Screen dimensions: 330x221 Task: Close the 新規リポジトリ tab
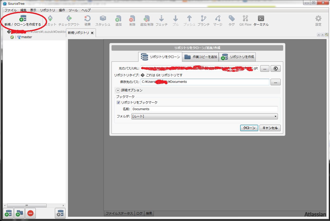[x=92, y=33]
